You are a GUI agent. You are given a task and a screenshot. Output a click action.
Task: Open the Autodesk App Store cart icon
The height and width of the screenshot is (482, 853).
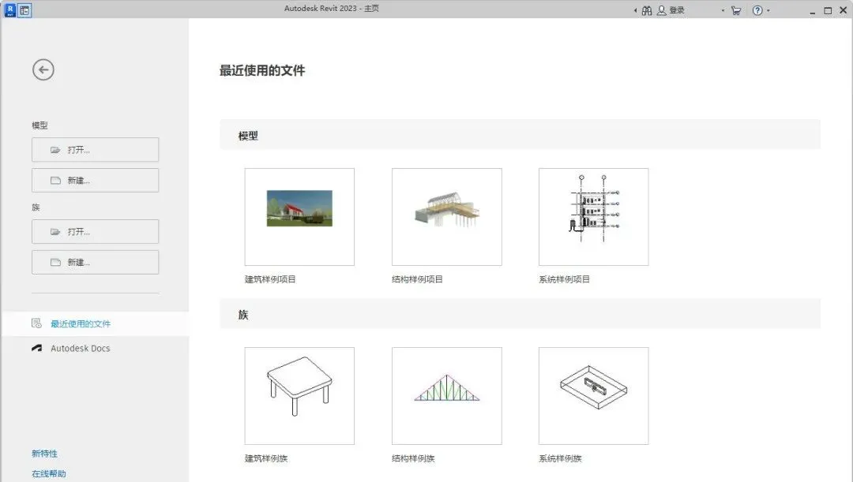tap(736, 10)
